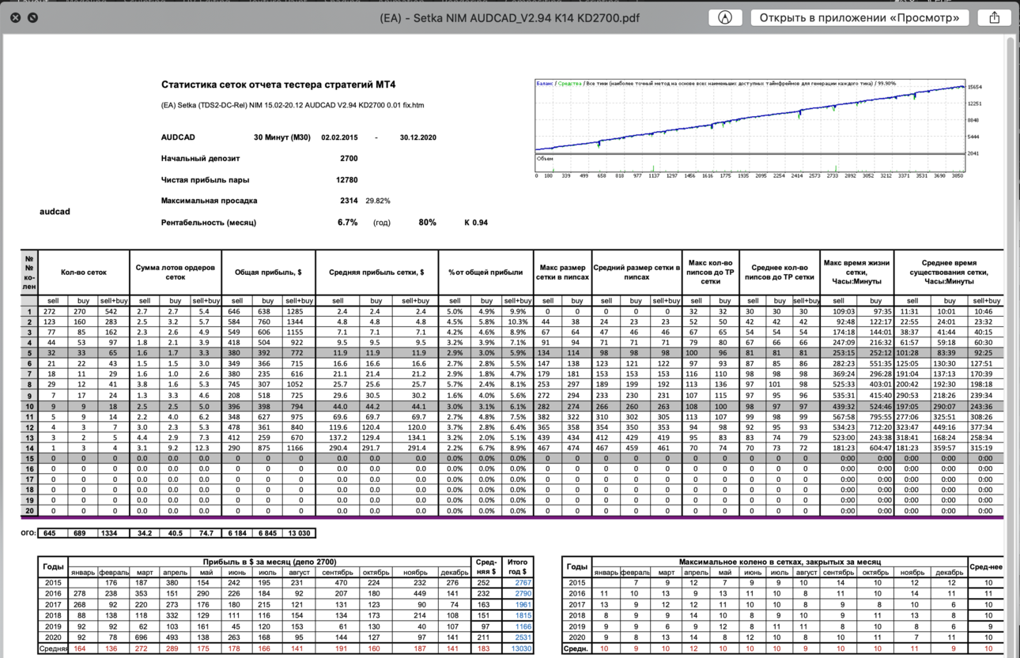Viewport: 1020px width, 658px height.
Task: Click the 'Общая прибыль, $' column header
Action: point(268,272)
